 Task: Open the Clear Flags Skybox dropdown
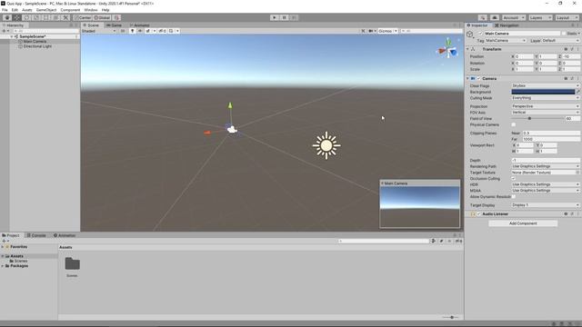coord(546,85)
